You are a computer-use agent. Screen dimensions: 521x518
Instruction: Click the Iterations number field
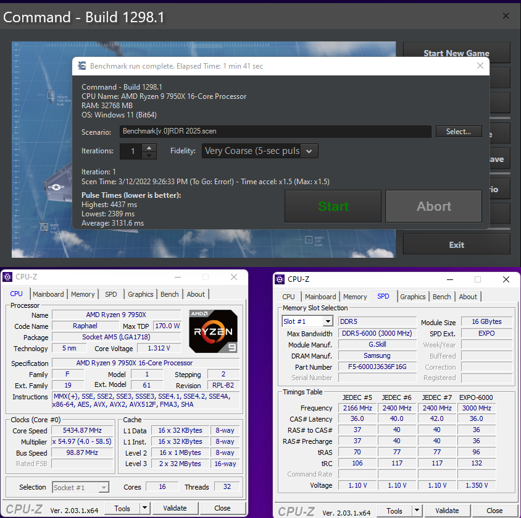click(x=131, y=151)
